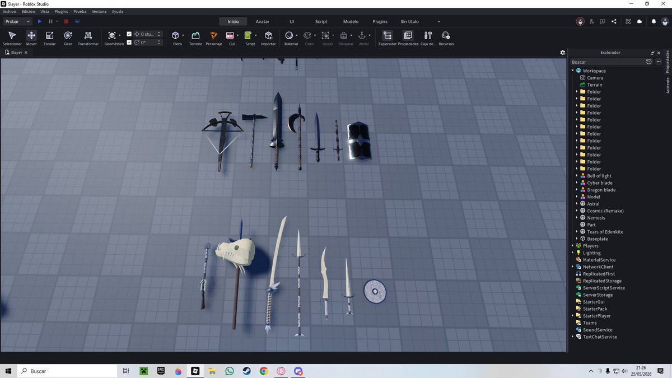Toggle the Propiedades panel button
This screenshot has width=672, height=378.
(x=408, y=38)
